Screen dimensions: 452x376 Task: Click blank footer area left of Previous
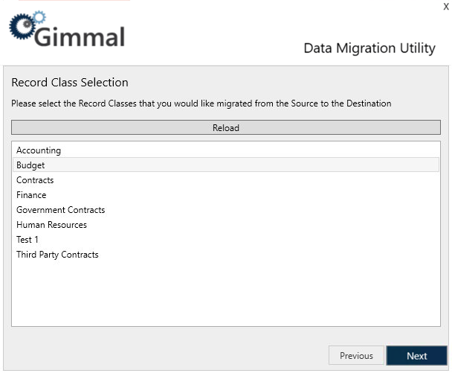(x=164, y=356)
